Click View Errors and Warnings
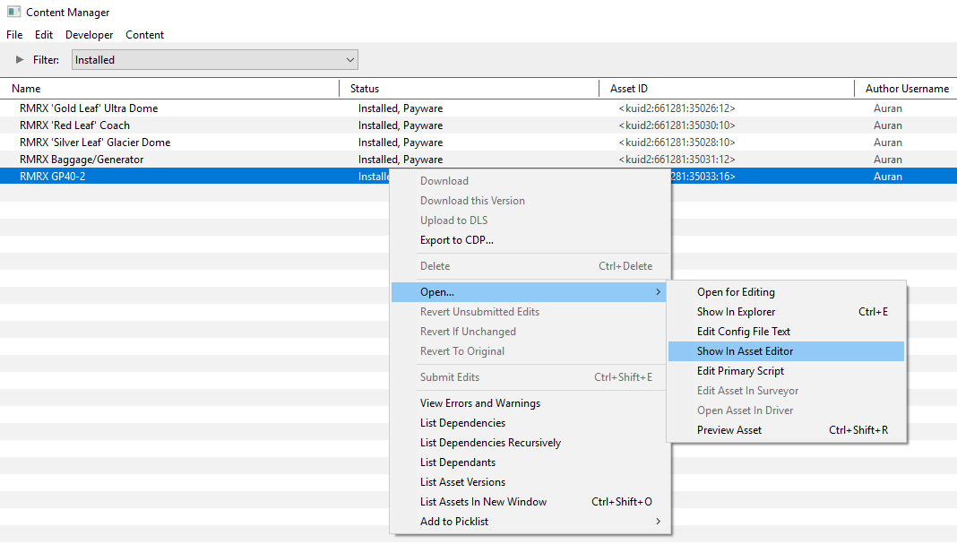 tap(479, 403)
